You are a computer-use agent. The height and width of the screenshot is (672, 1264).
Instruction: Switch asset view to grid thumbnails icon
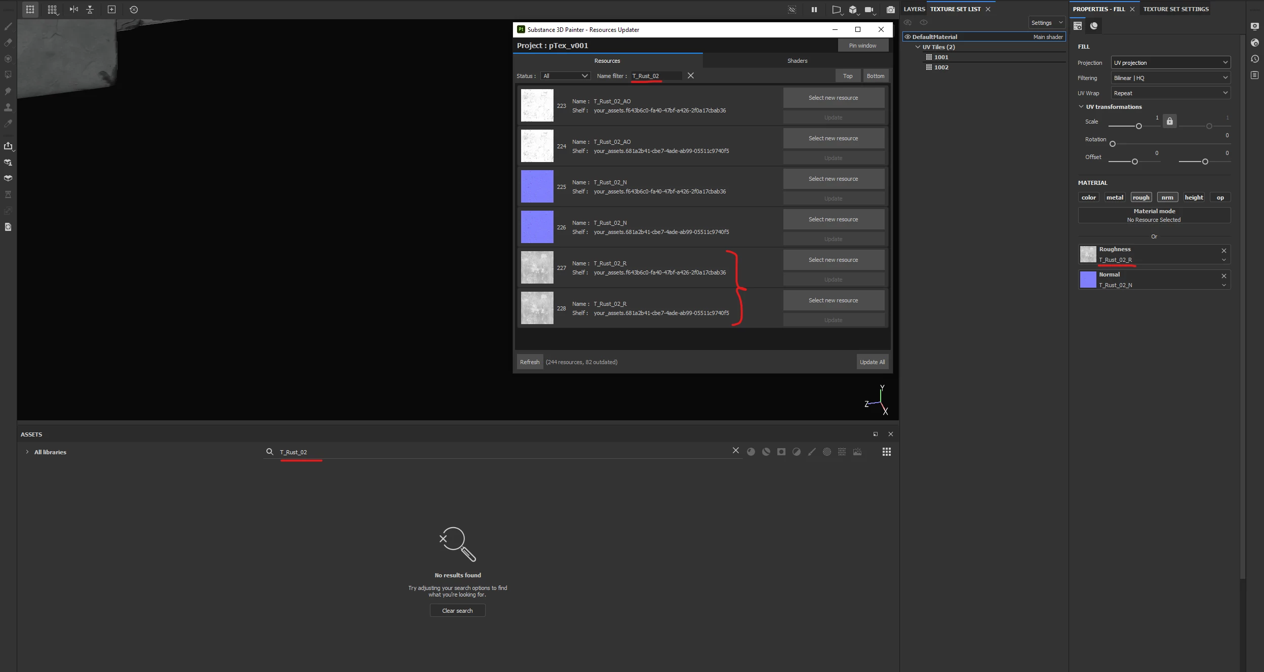click(x=886, y=452)
